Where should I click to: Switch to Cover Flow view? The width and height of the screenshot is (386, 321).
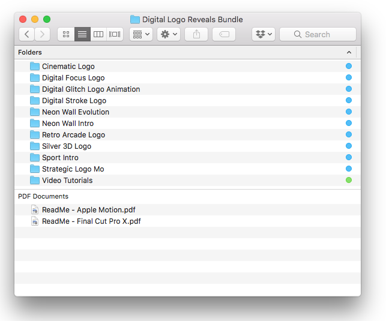115,34
